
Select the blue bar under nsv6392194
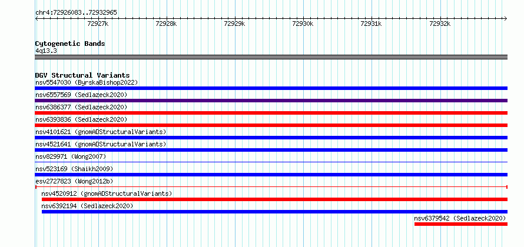click(274, 212)
